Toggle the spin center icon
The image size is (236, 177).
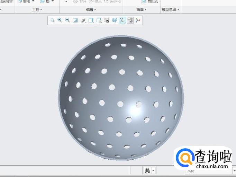pyautogui.click(x=138, y=20)
